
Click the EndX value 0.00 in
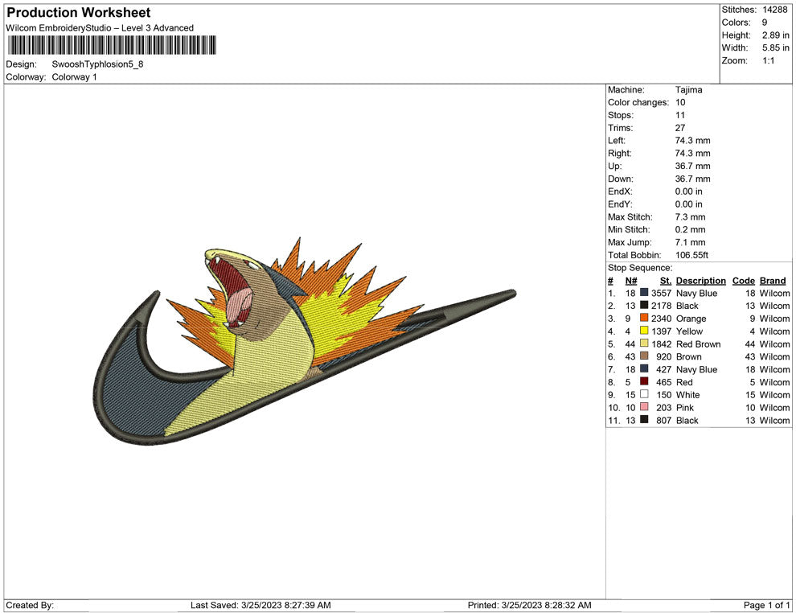689,191
